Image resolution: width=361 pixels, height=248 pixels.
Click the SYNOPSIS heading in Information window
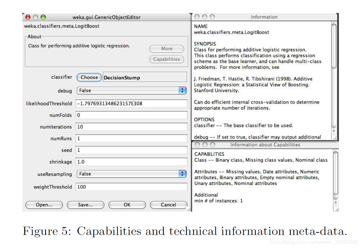click(x=205, y=44)
